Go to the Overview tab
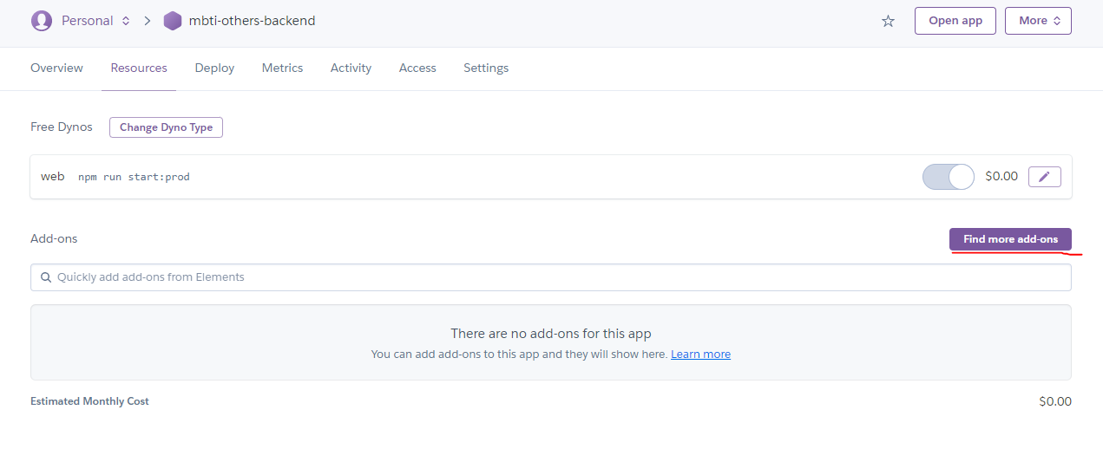Viewport: 1103px width, 462px height. 56,68
